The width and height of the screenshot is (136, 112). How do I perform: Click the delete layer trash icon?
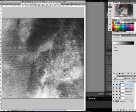click(x=133, y=110)
